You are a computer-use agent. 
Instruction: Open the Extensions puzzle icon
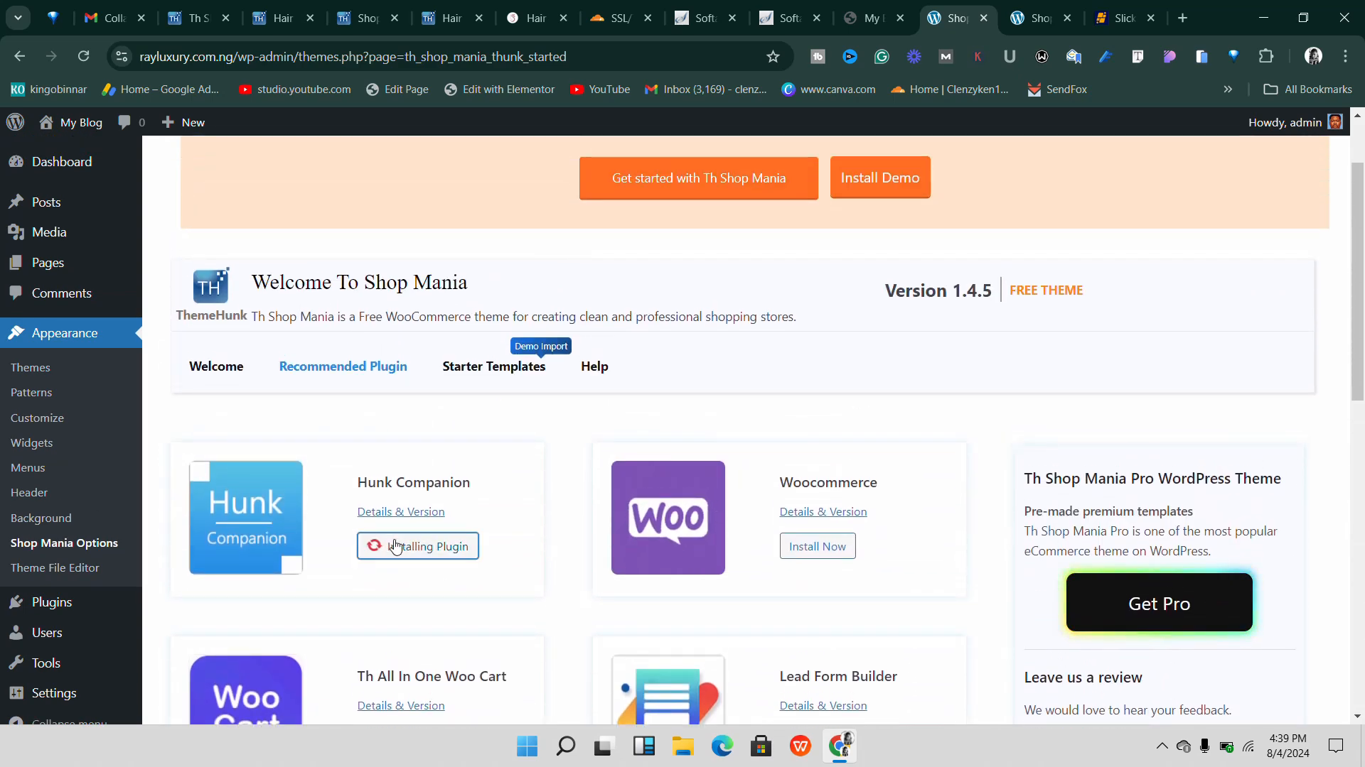(x=1266, y=56)
